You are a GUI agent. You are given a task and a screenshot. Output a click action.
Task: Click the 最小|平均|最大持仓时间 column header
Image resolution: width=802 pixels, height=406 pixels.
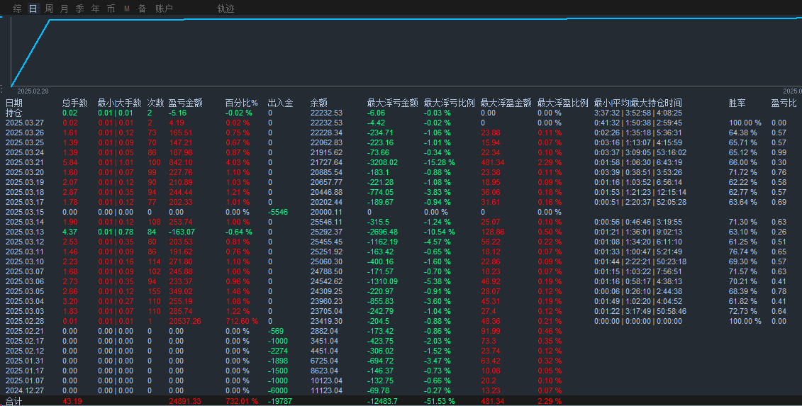click(637, 103)
